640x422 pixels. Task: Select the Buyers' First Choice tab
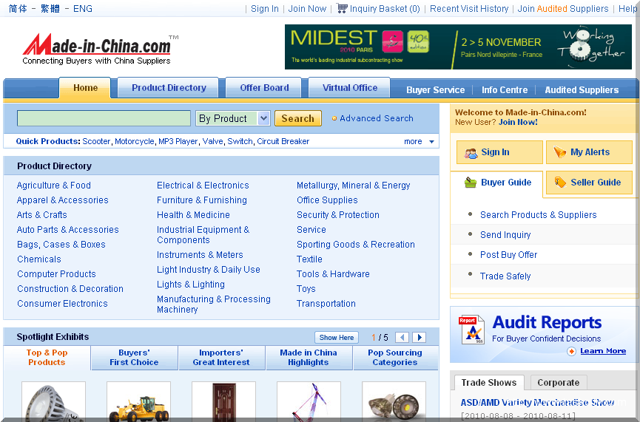pos(134,358)
